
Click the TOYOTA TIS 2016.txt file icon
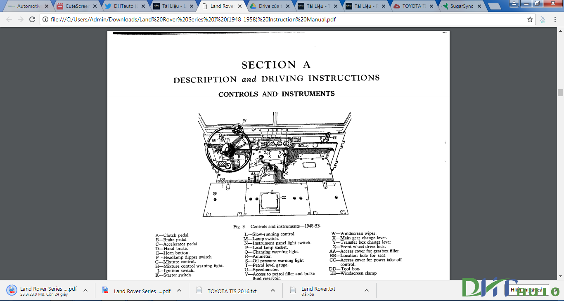pyautogui.click(x=199, y=290)
